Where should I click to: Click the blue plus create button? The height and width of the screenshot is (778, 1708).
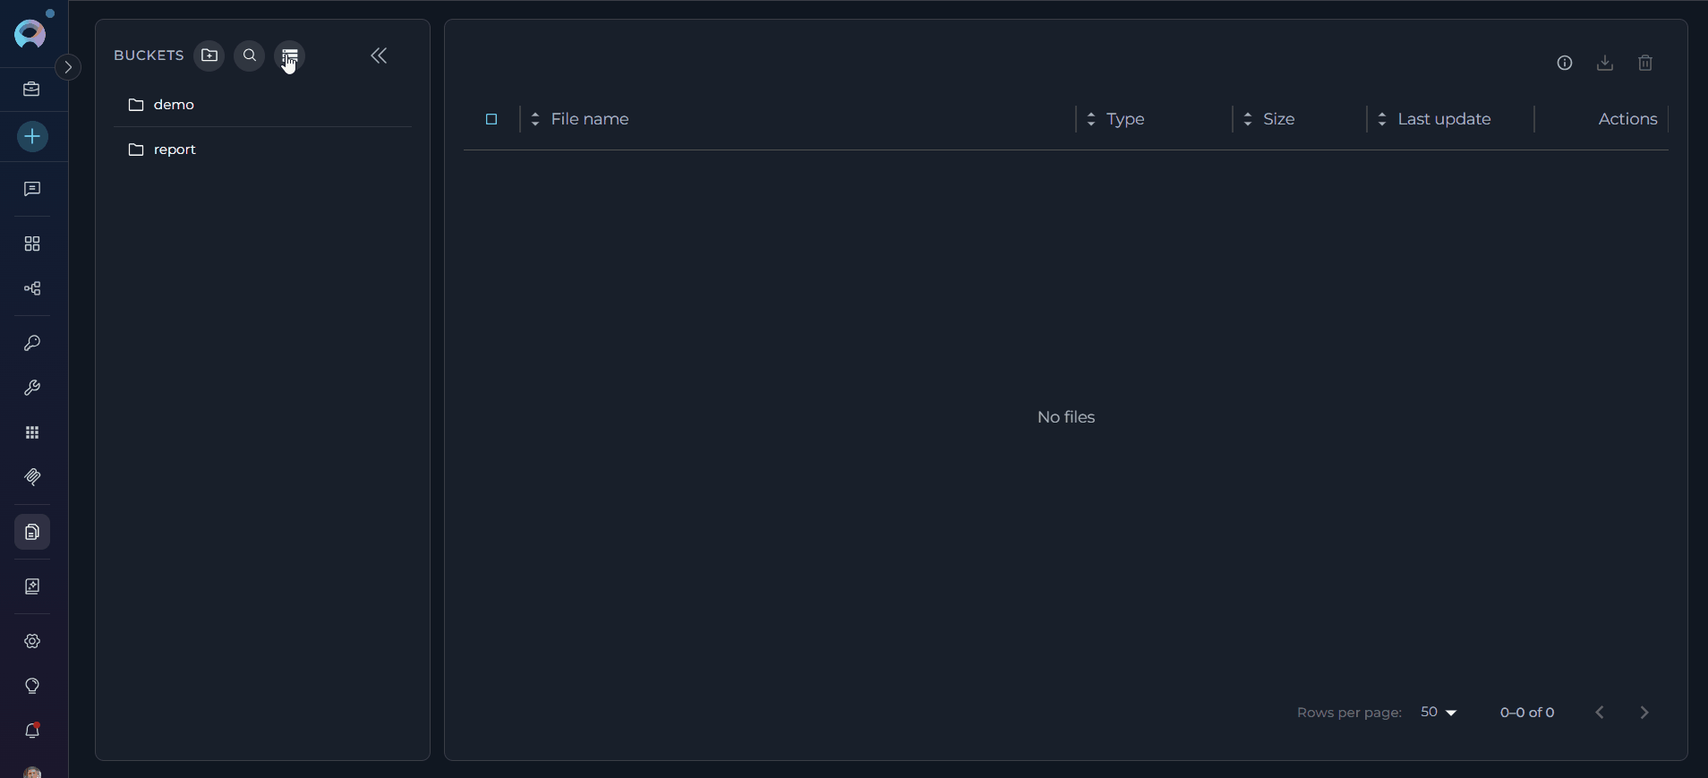coord(32,137)
